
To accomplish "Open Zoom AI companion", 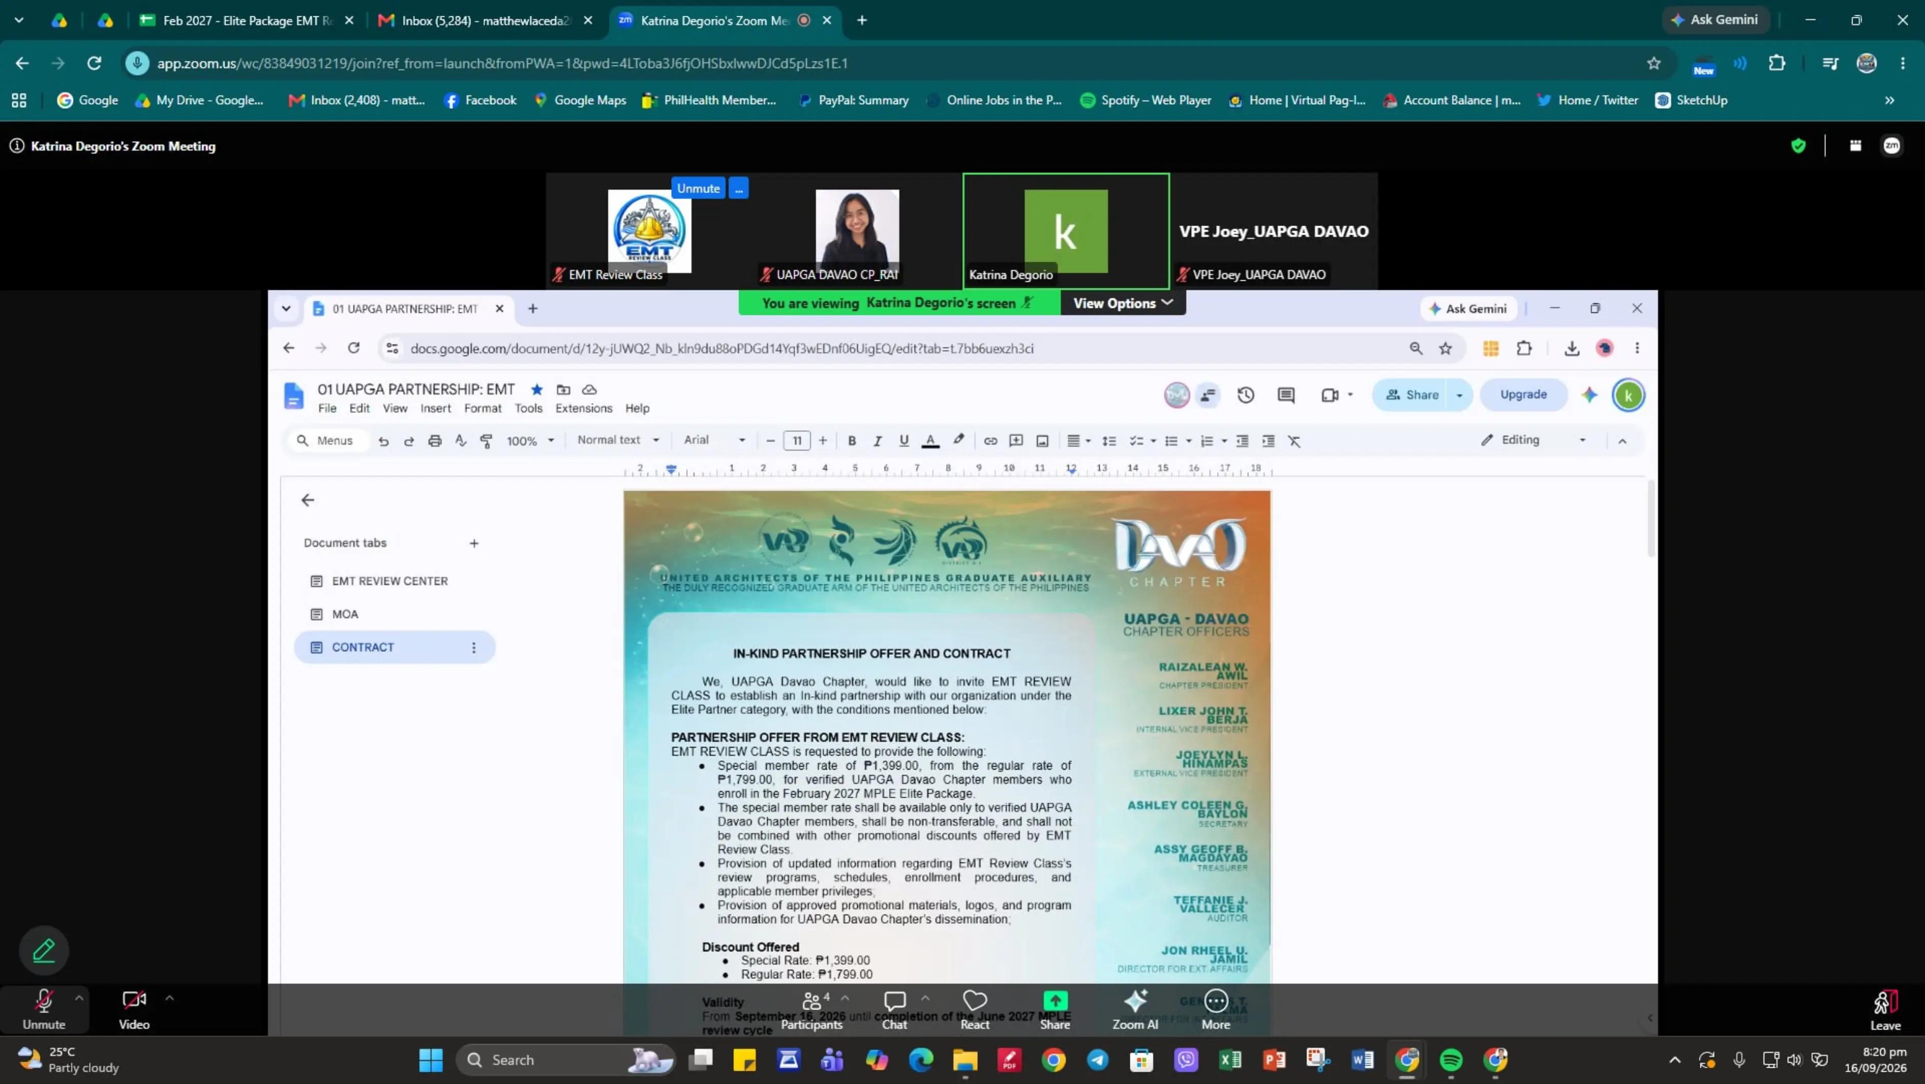I will pos(1135,1010).
